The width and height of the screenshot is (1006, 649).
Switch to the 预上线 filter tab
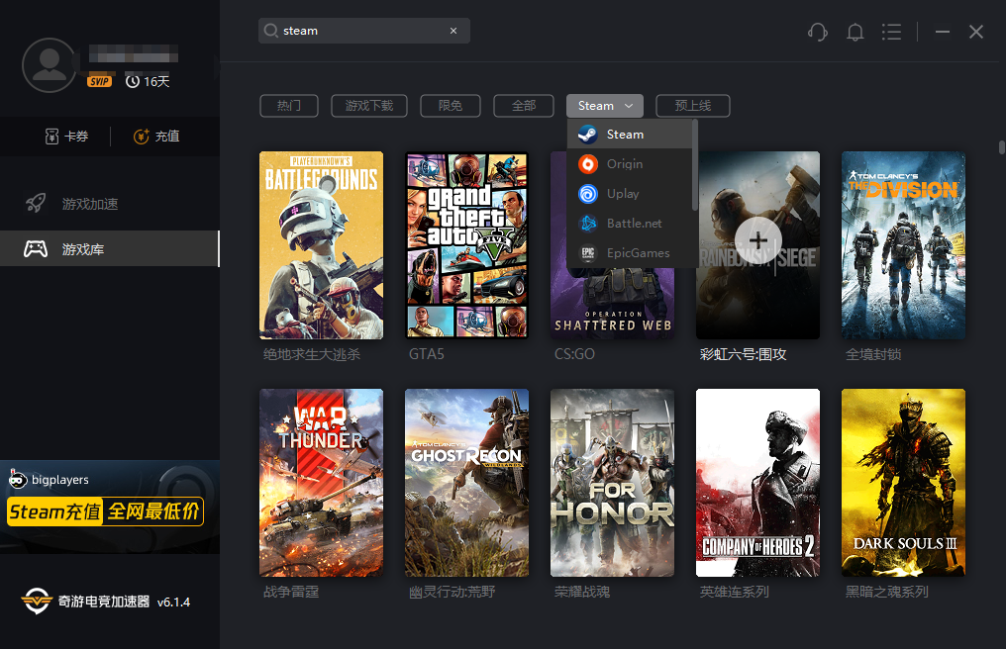[x=693, y=106]
